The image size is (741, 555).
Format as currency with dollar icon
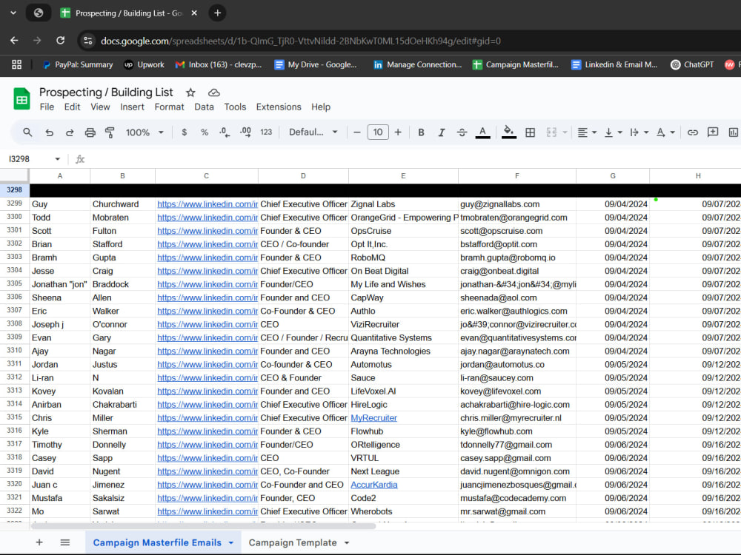(x=185, y=132)
